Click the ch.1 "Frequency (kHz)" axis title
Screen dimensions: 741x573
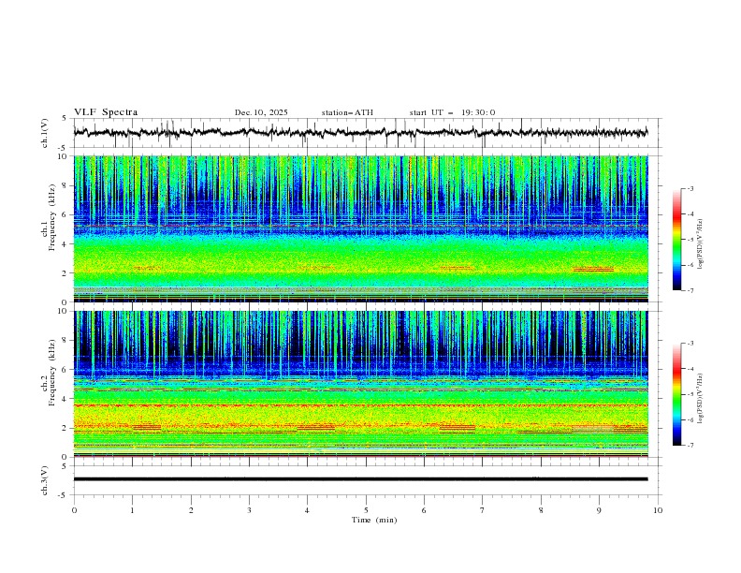click(x=52, y=218)
